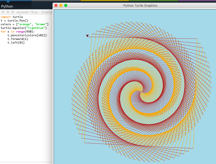Select the Python label in the top bar
This screenshot has height=164, width=216.
7,6
